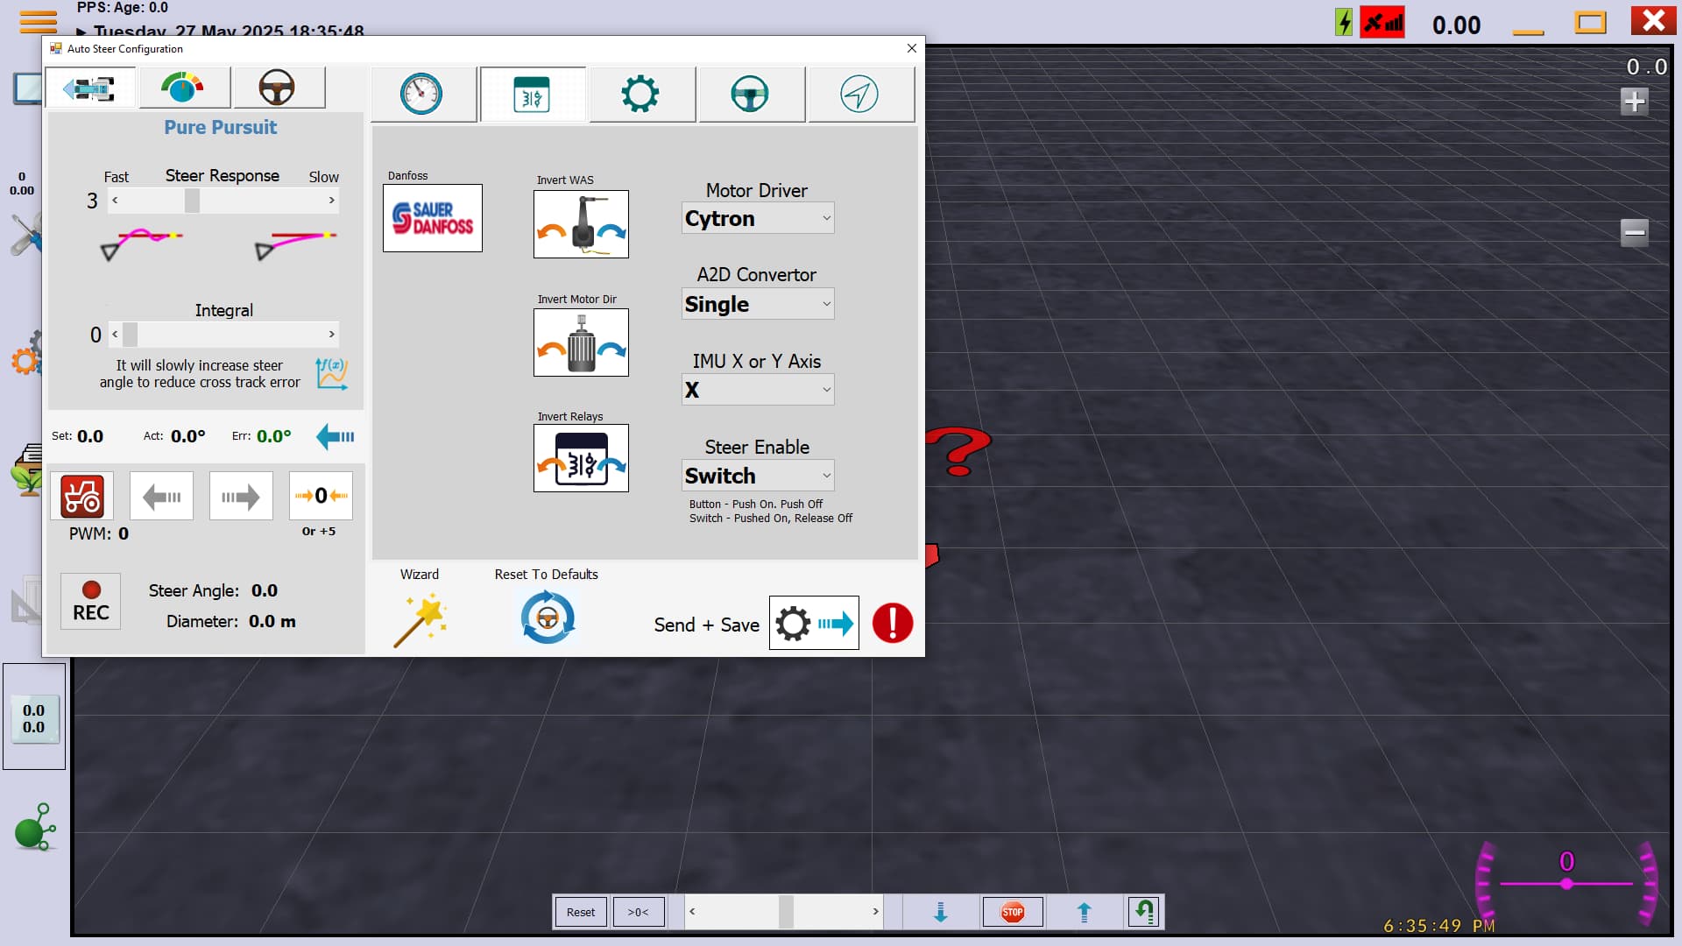Open the Motor Driver Cytron dropdown
The height and width of the screenshot is (946, 1682).
758,218
